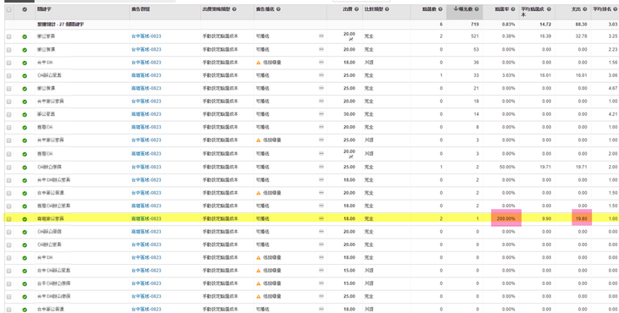This screenshot has height=313, width=619.
Task: Click green status icon in 36-impressions row
Action: coord(25,63)
